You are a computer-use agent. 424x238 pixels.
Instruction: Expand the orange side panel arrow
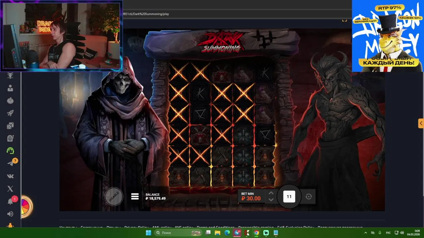pyautogui.click(x=421, y=124)
